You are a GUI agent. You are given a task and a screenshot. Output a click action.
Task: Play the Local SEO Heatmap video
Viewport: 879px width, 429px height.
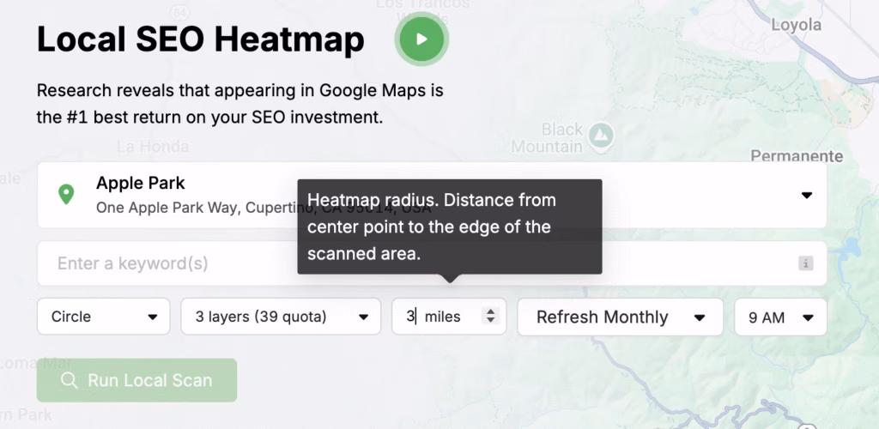pyautogui.click(x=421, y=39)
